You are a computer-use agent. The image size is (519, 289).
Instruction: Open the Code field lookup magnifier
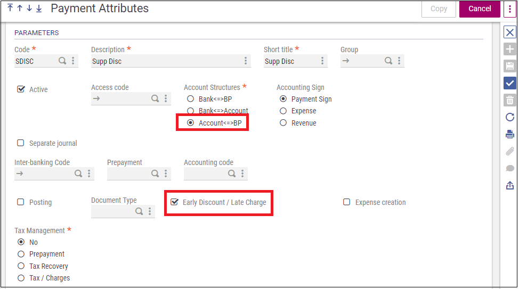pos(62,61)
